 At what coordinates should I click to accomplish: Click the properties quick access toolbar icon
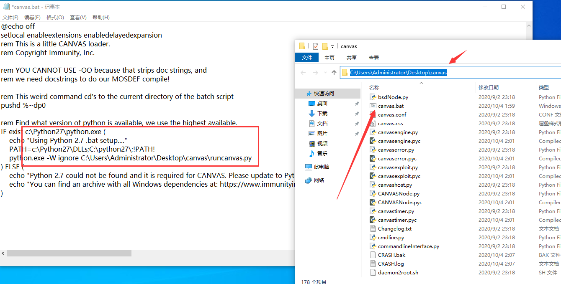point(316,46)
